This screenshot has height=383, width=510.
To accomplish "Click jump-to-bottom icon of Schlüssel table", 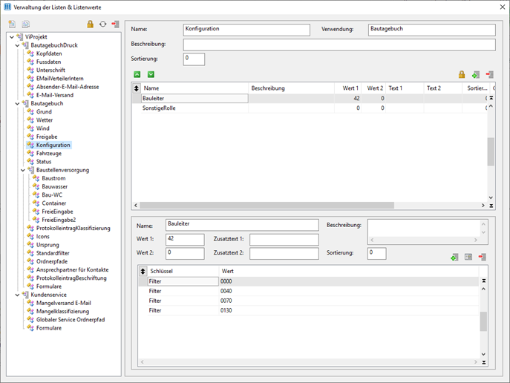I will pos(484,362).
